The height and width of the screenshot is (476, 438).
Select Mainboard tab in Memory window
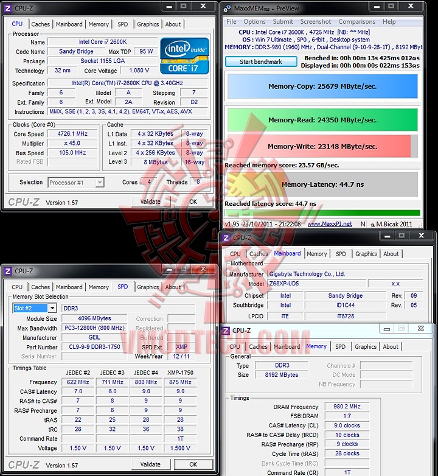[x=287, y=347]
